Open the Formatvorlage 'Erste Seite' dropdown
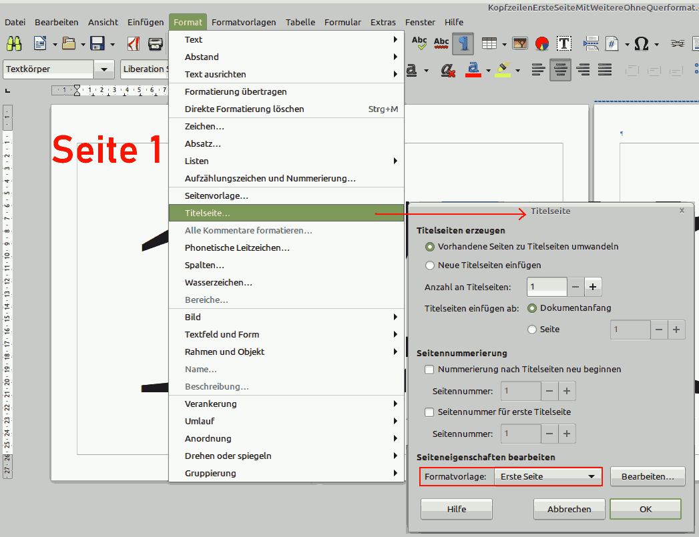 (547, 476)
